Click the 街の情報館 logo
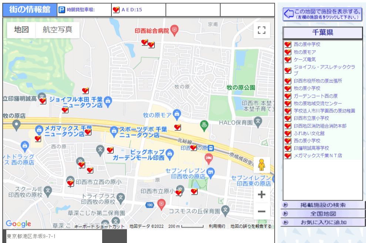The width and height of the screenshot is (366, 243). tap(30, 10)
